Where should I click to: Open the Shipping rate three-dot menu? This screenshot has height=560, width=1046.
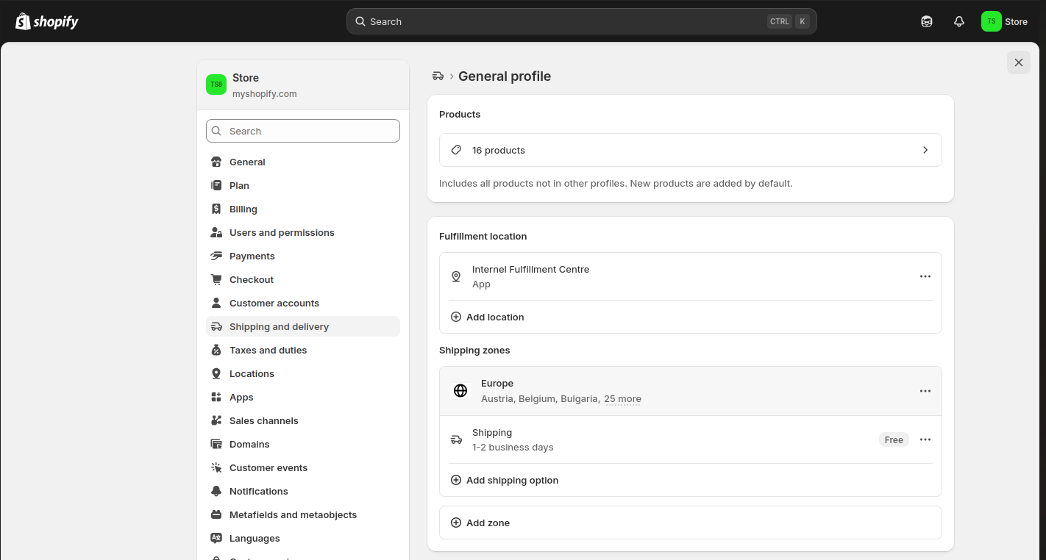coord(925,439)
